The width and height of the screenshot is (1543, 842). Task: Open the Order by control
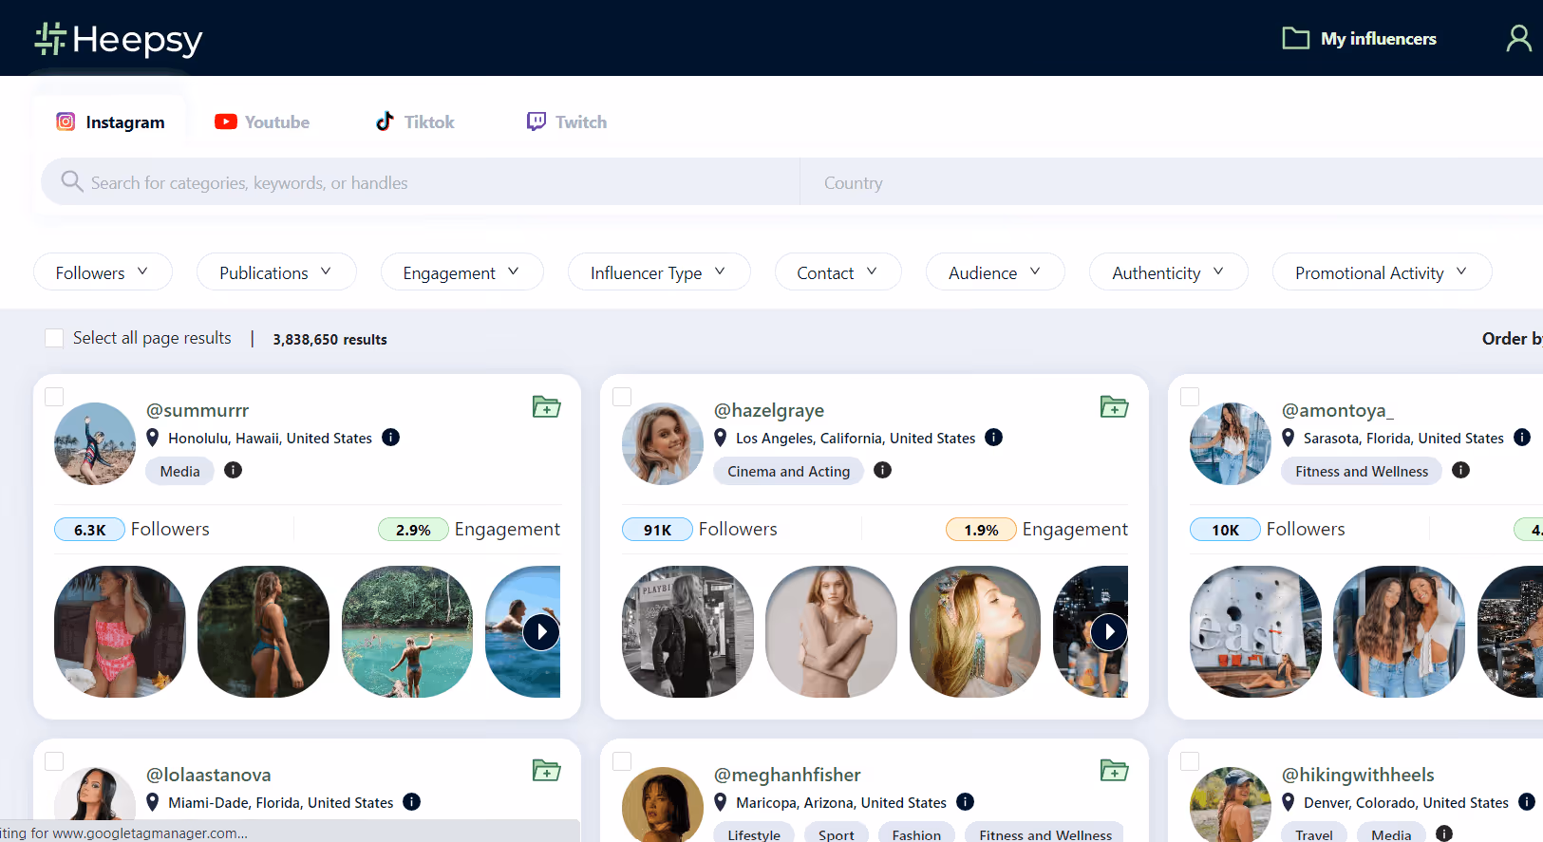(1512, 339)
